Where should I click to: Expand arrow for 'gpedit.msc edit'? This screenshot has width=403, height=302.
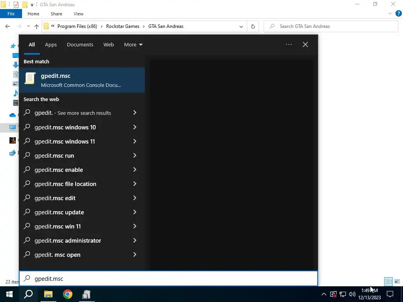coord(135,198)
